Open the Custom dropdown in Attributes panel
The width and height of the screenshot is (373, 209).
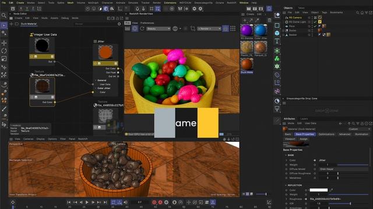(x=359, y=129)
